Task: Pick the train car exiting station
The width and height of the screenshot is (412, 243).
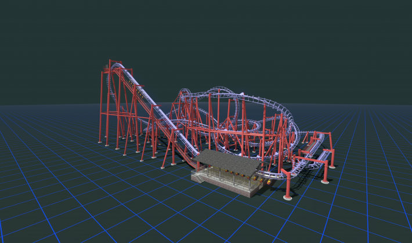Action: tap(270, 181)
